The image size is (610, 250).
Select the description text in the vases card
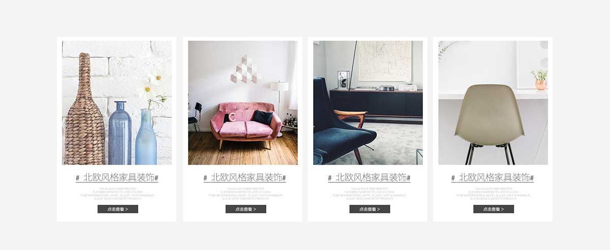pyautogui.click(x=117, y=194)
